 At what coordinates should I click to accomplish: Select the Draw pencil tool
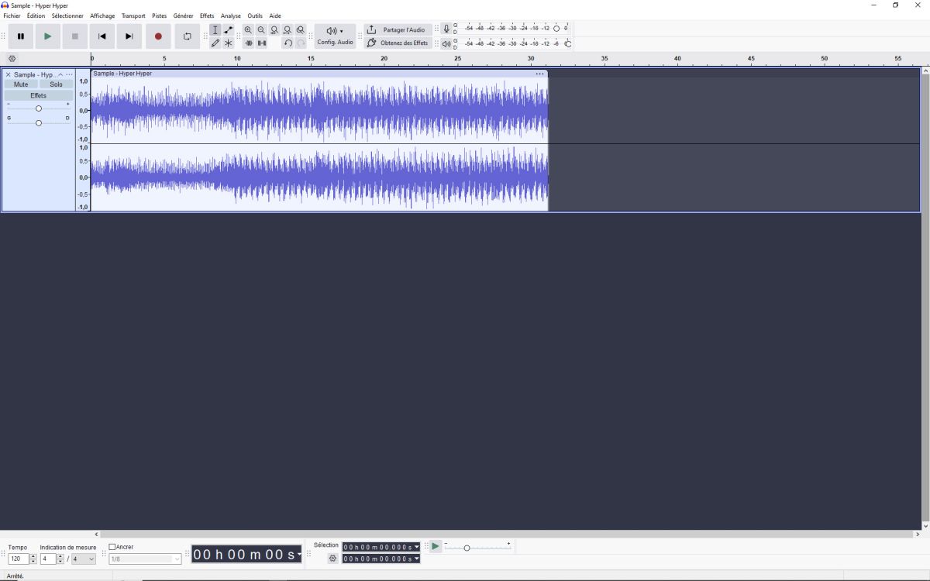pyautogui.click(x=215, y=43)
